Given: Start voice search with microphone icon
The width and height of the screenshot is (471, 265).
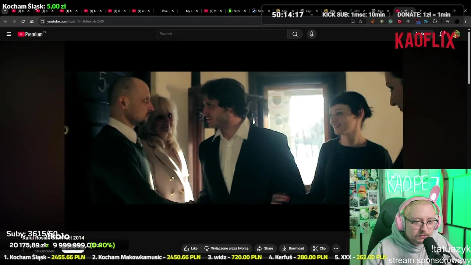Looking at the screenshot, I should [x=312, y=34].
